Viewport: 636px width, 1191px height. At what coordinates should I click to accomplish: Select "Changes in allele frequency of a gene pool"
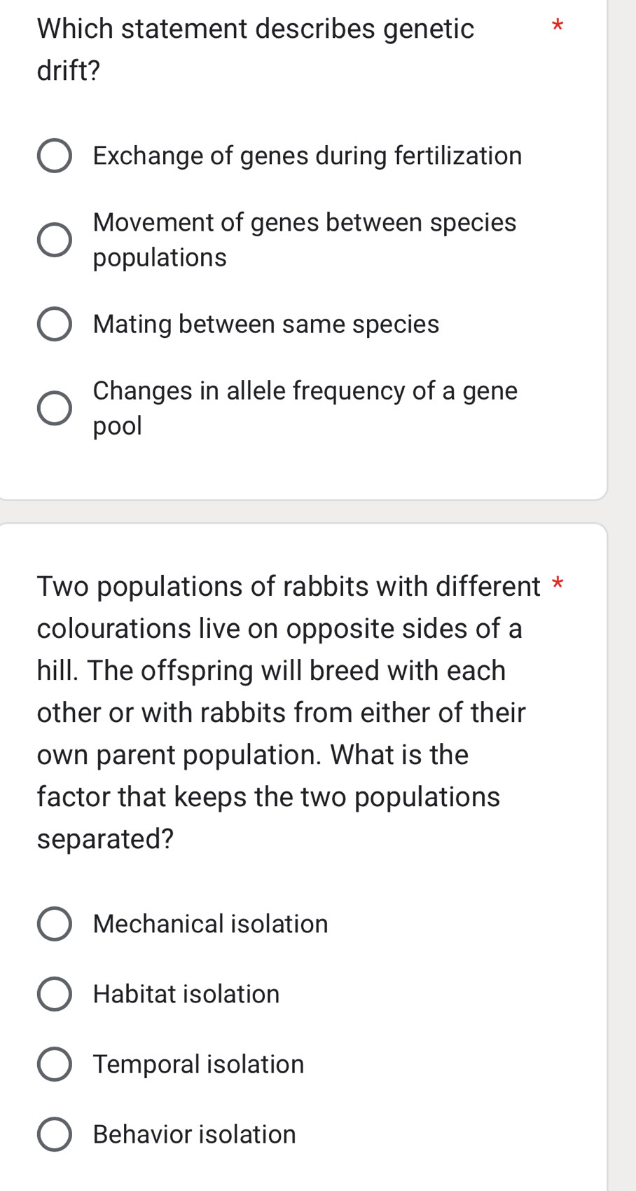[x=55, y=408]
